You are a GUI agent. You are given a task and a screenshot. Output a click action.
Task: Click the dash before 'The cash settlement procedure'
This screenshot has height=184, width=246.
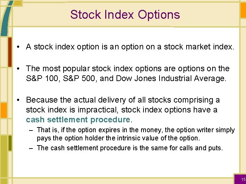click(x=32, y=148)
